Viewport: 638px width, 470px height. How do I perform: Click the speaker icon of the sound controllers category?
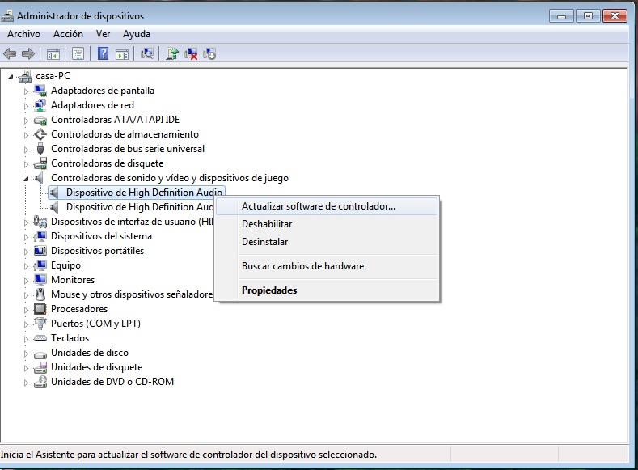click(x=39, y=178)
